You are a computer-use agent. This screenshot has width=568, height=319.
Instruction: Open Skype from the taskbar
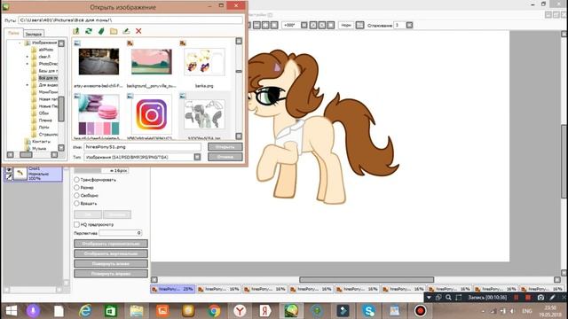(368, 311)
